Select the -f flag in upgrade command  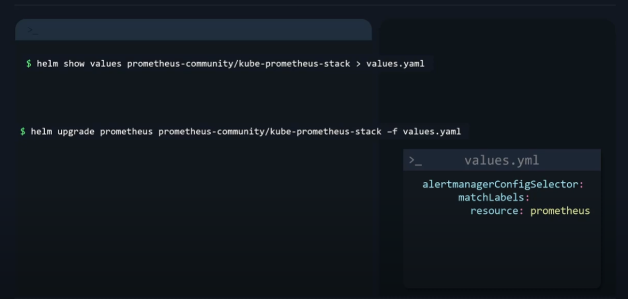click(392, 132)
